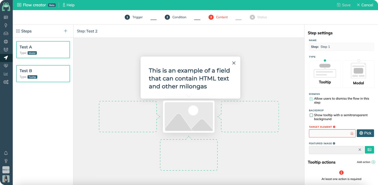This screenshot has height=185, width=378.
Task: Click the question mark icon in sidebar
Action: pos(6,161)
